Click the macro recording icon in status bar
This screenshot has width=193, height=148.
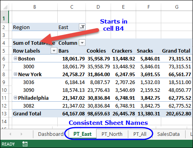25,144
